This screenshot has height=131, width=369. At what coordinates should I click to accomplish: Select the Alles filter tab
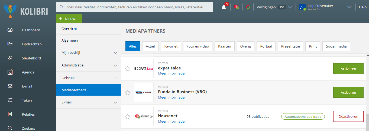[x=133, y=46]
